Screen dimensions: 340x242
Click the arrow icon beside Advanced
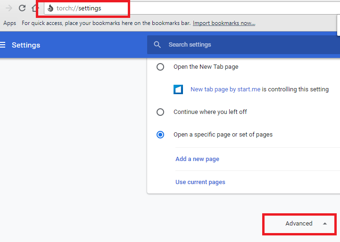click(x=324, y=224)
